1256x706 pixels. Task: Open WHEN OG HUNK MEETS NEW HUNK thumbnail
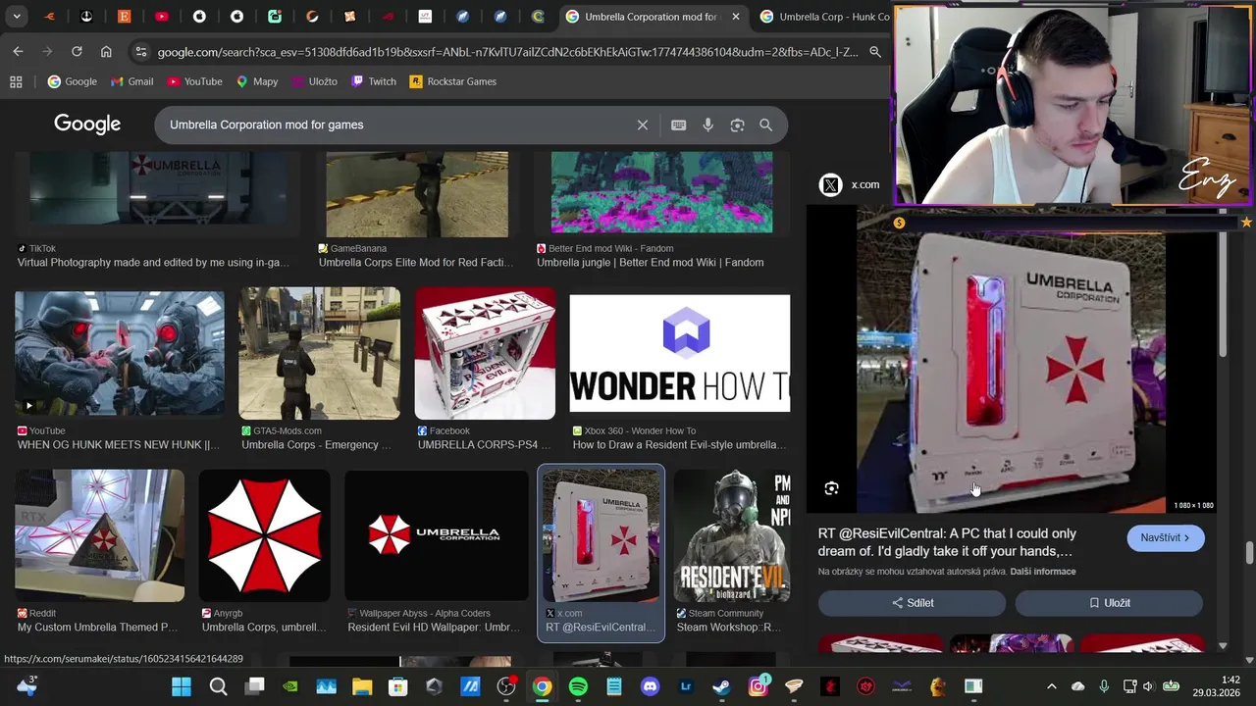click(x=120, y=355)
